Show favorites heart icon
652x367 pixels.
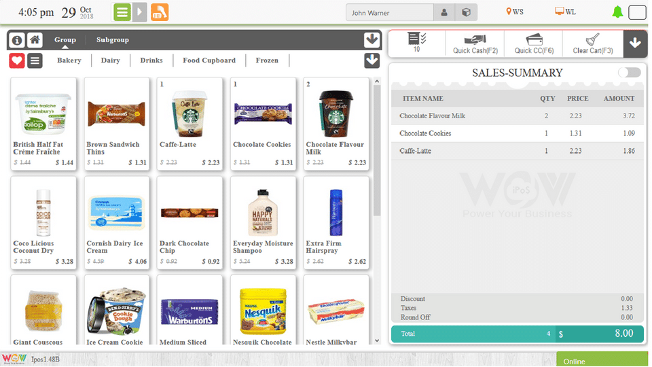17,60
